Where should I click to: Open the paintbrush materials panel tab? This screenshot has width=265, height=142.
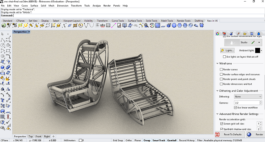[238, 34]
